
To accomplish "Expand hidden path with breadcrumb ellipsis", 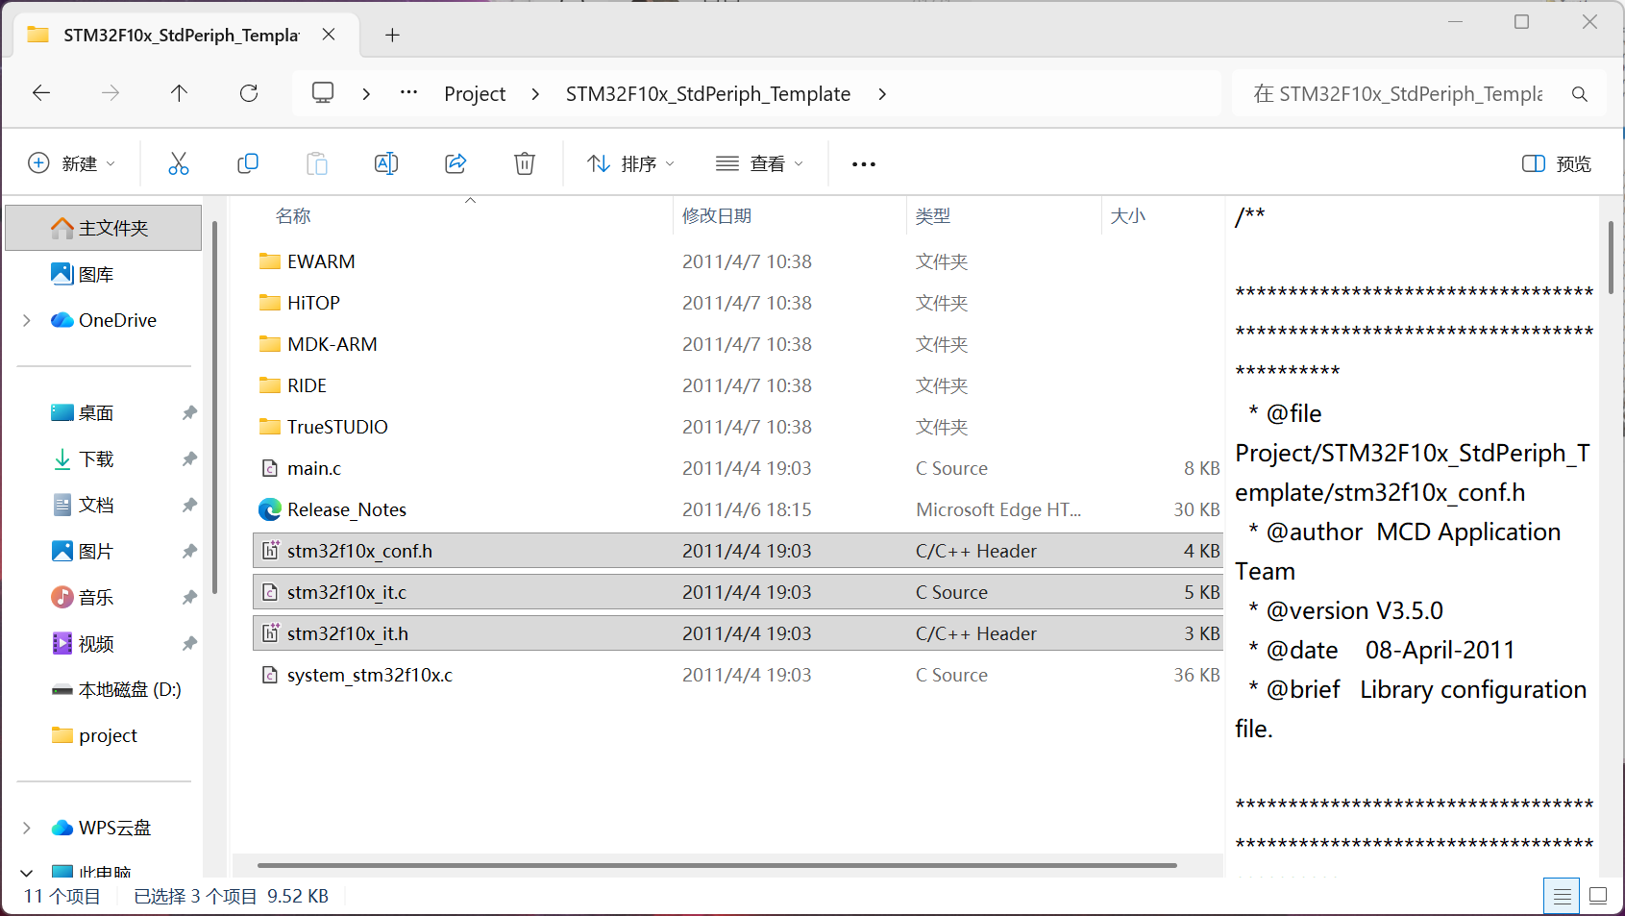I will point(408,93).
